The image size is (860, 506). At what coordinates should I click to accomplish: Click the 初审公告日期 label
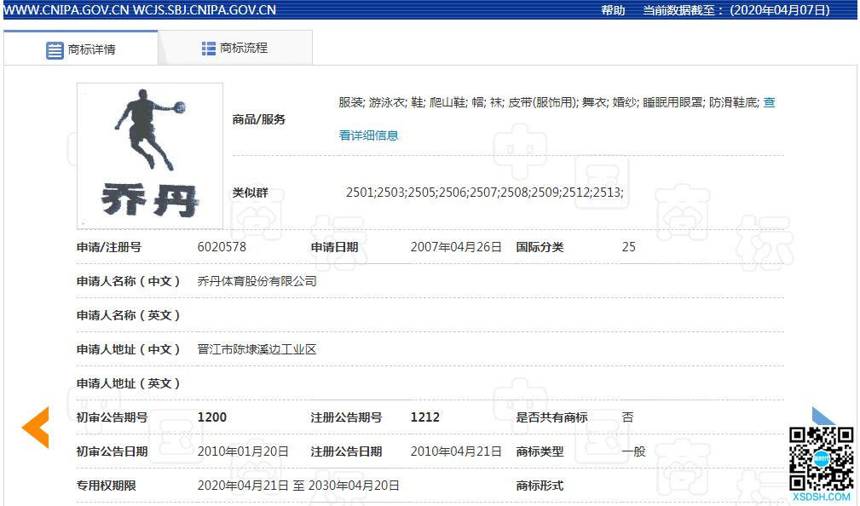[113, 451]
